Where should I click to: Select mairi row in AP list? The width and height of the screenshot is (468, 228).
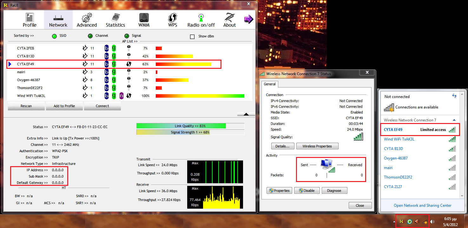tap(129, 72)
